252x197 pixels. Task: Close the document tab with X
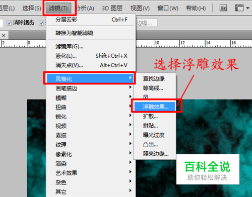point(4,35)
